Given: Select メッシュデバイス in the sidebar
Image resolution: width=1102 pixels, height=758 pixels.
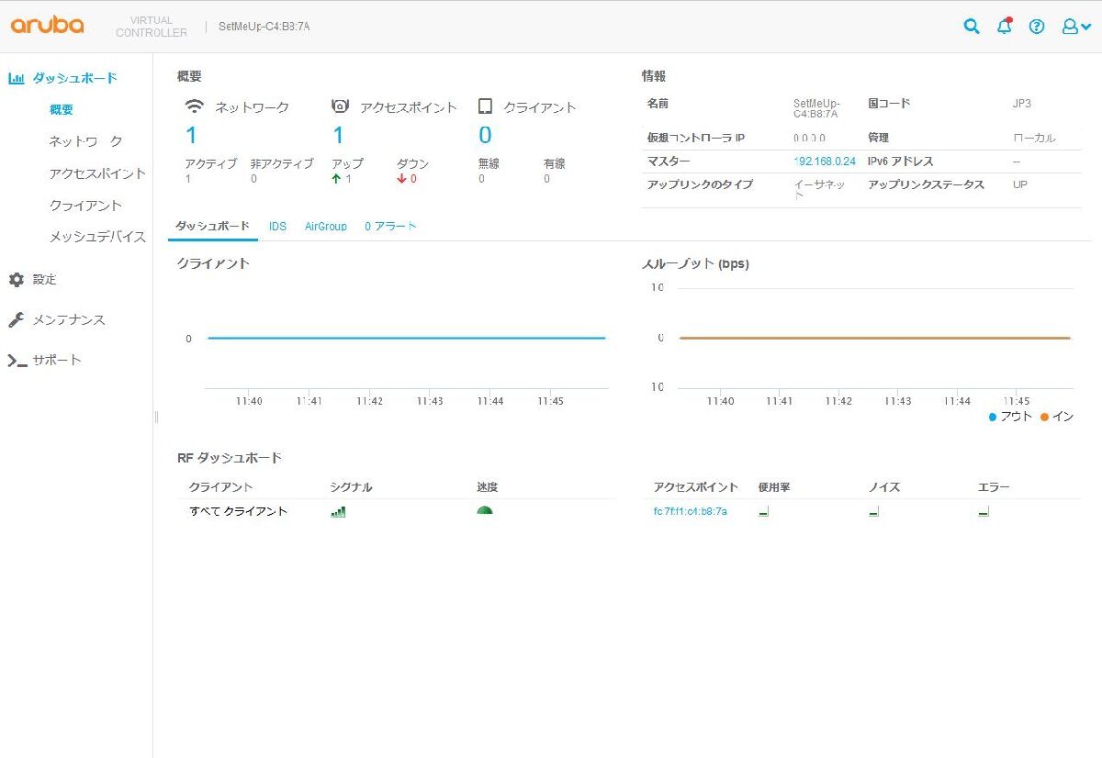Looking at the screenshot, I should click(x=97, y=237).
